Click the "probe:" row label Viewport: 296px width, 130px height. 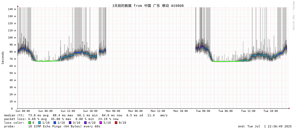pyautogui.click(x=10, y=126)
